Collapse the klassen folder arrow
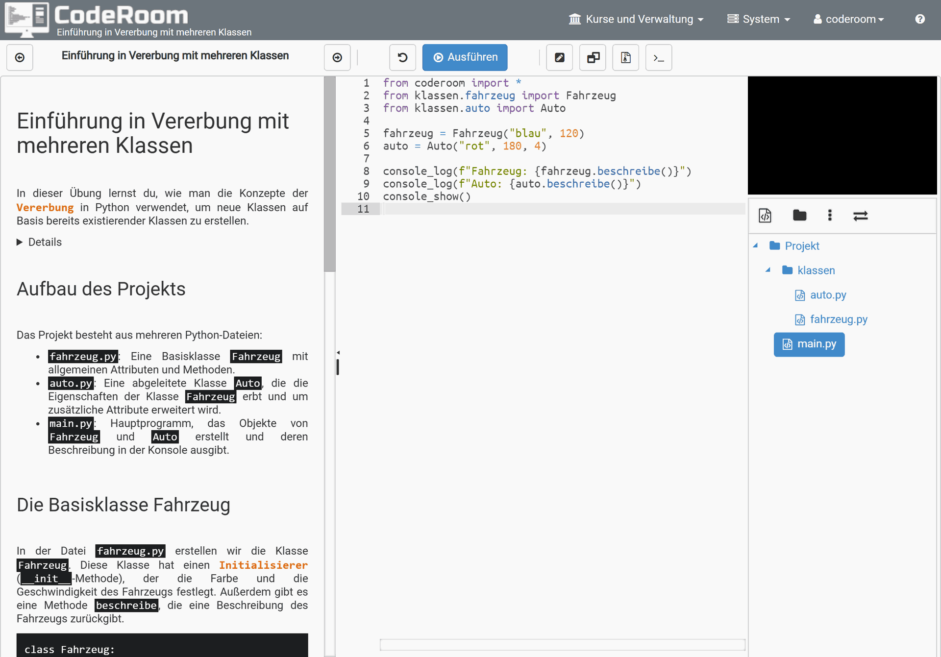Screen dimensions: 941x657 coord(768,270)
